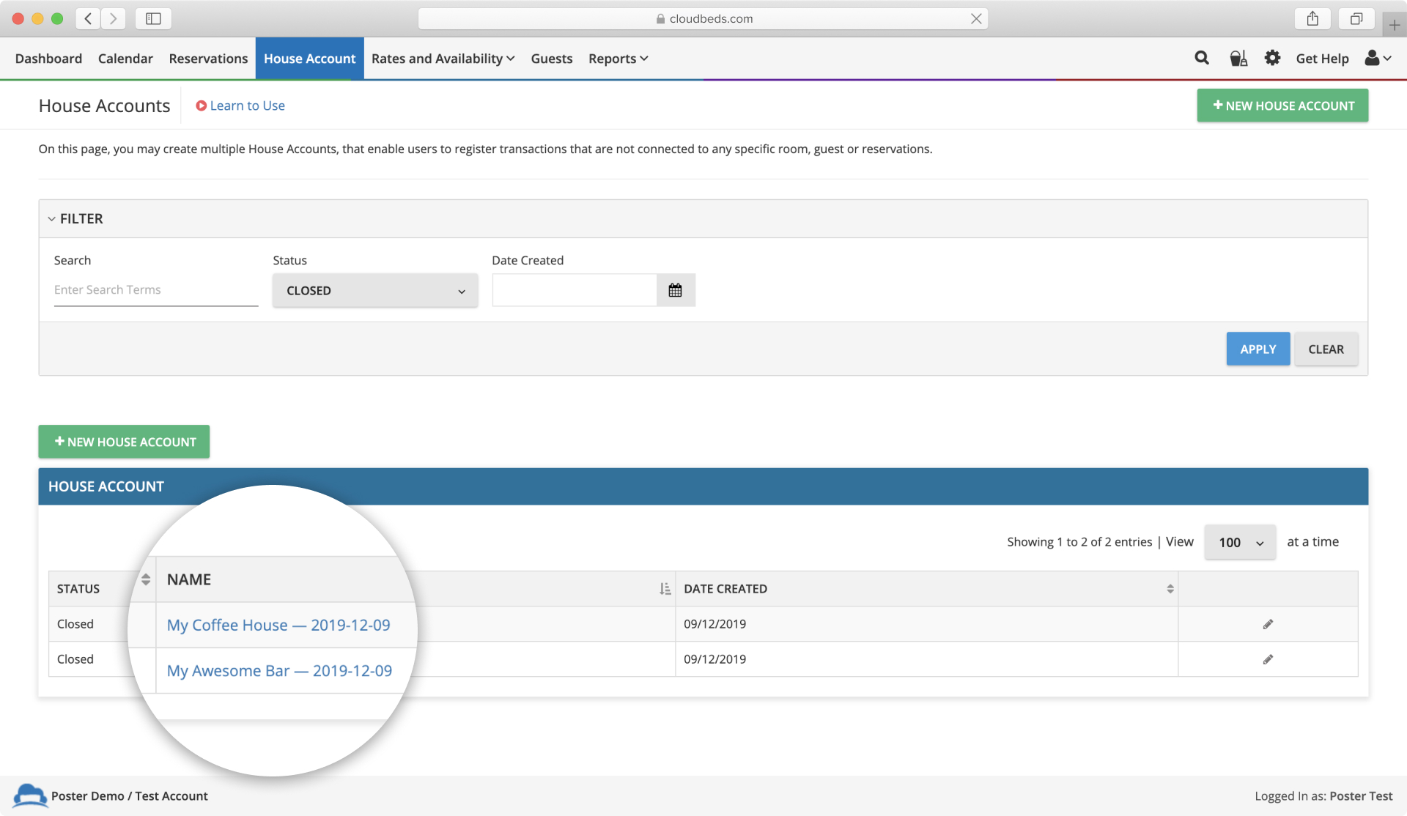Collapse the FILTER section
Viewport: 1407px width, 816px height.
point(75,218)
